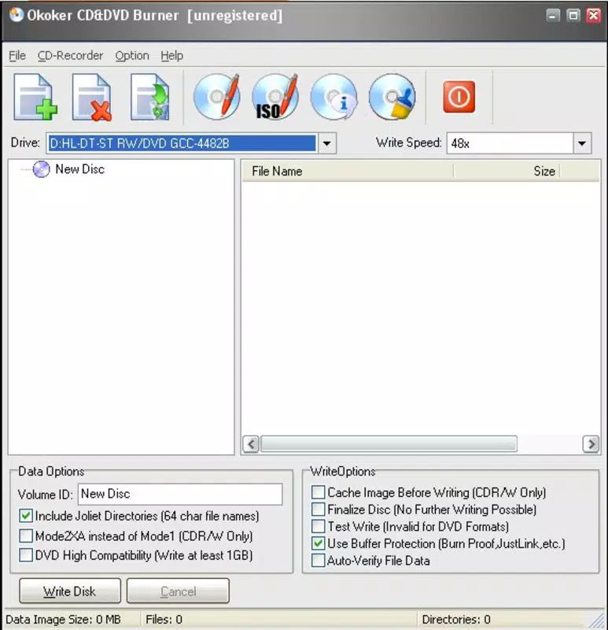Click the clear all files recycle icon
Image resolution: width=608 pixels, height=630 pixels.
point(150,97)
